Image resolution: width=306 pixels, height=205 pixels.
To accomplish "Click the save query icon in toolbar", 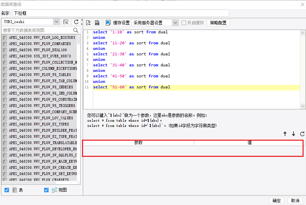I will [x=97, y=23].
